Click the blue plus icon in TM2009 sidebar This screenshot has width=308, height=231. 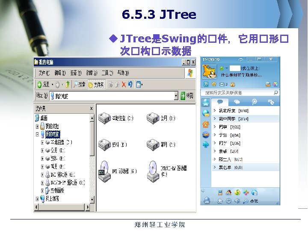pyautogui.click(x=206, y=145)
